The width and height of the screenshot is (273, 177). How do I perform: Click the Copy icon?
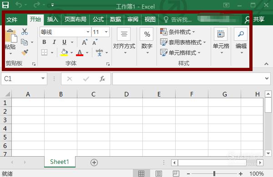(x=25, y=42)
